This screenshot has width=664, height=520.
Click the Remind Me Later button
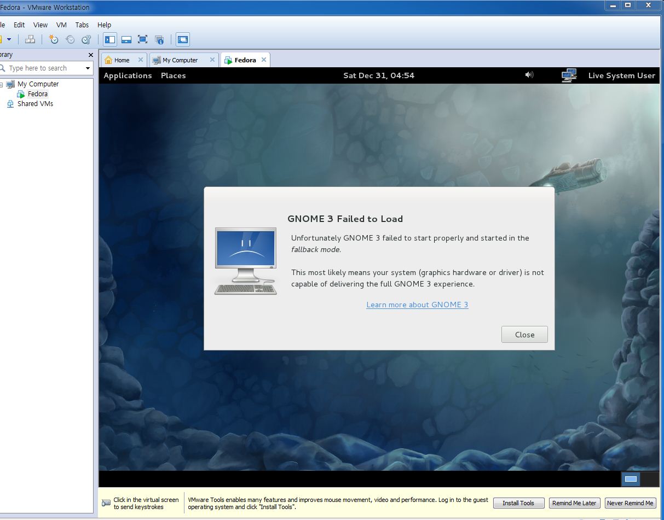pos(574,503)
